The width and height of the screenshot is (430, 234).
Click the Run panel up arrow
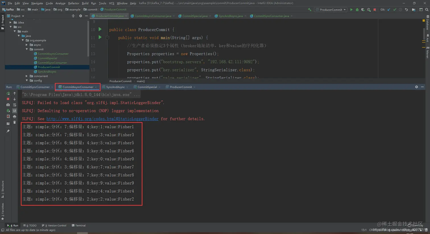click(x=15, y=93)
